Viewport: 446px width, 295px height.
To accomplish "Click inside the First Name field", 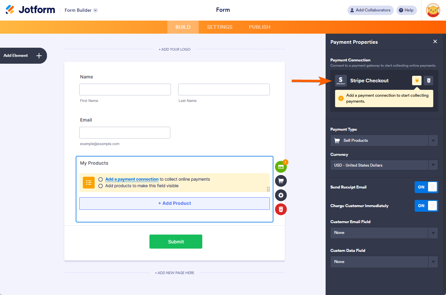I will click(125, 89).
